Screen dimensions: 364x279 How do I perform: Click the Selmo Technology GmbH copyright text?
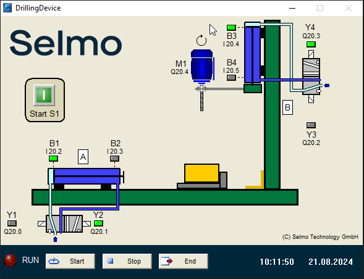pos(320,237)
